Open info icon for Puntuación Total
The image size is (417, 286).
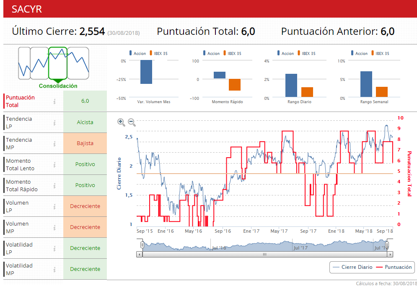(x=54, y=101)
